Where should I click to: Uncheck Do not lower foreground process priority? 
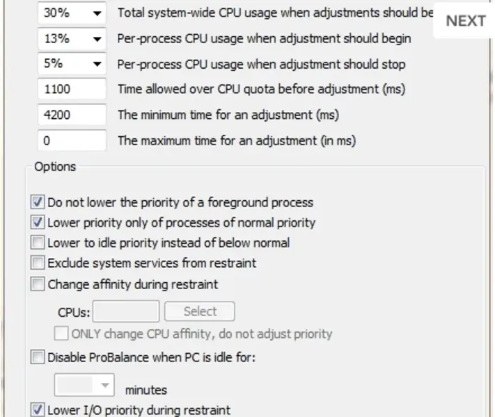coord(38,203)
